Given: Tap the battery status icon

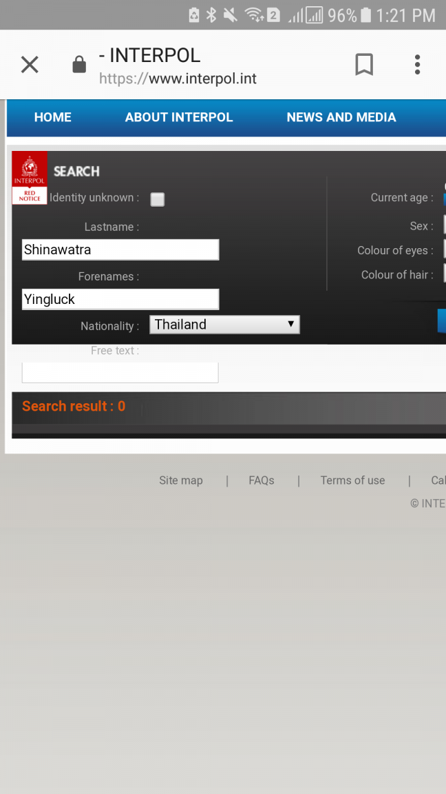Looking at the screenshot, I should pos(366,15).
